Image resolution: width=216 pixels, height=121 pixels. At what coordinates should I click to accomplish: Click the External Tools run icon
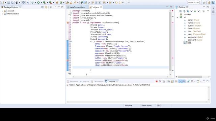pyautogui.click(x=50, y=2)
